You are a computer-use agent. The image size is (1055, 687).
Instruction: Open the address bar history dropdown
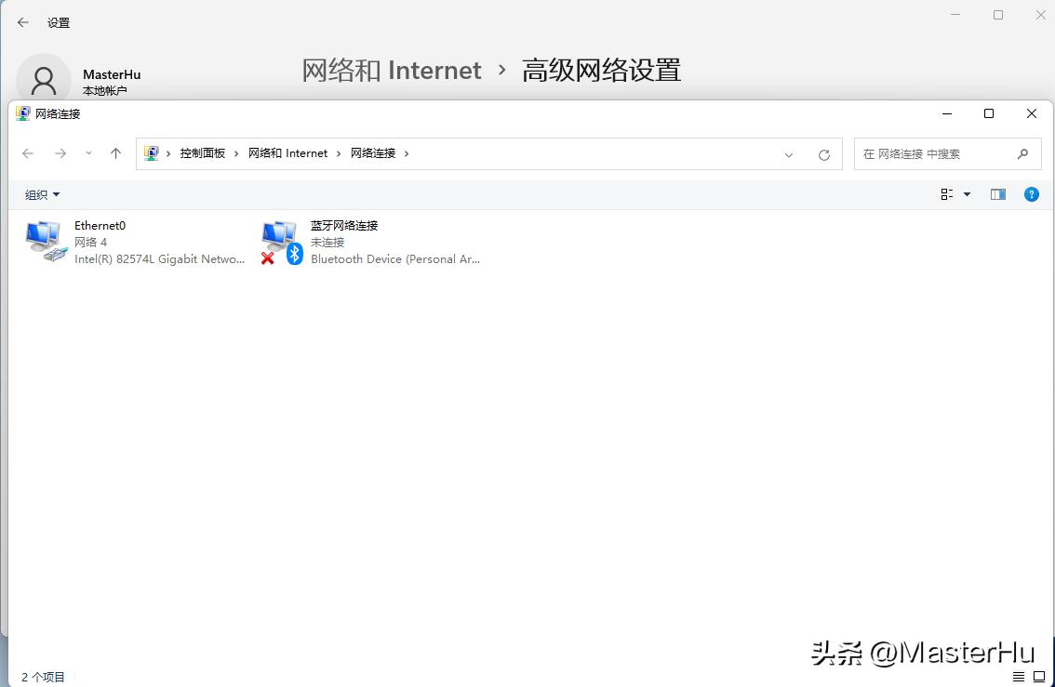coord(789,153)
